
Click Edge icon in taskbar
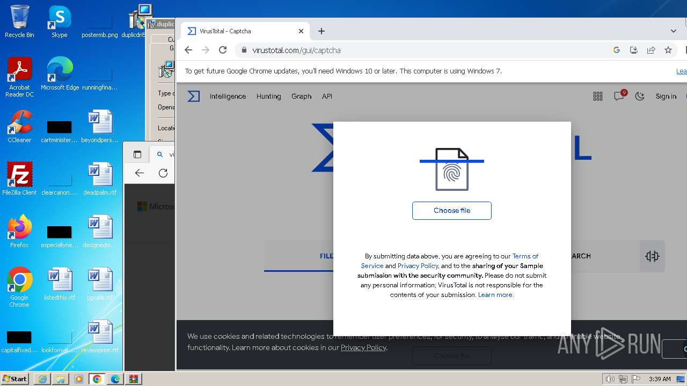coord(115,379)
